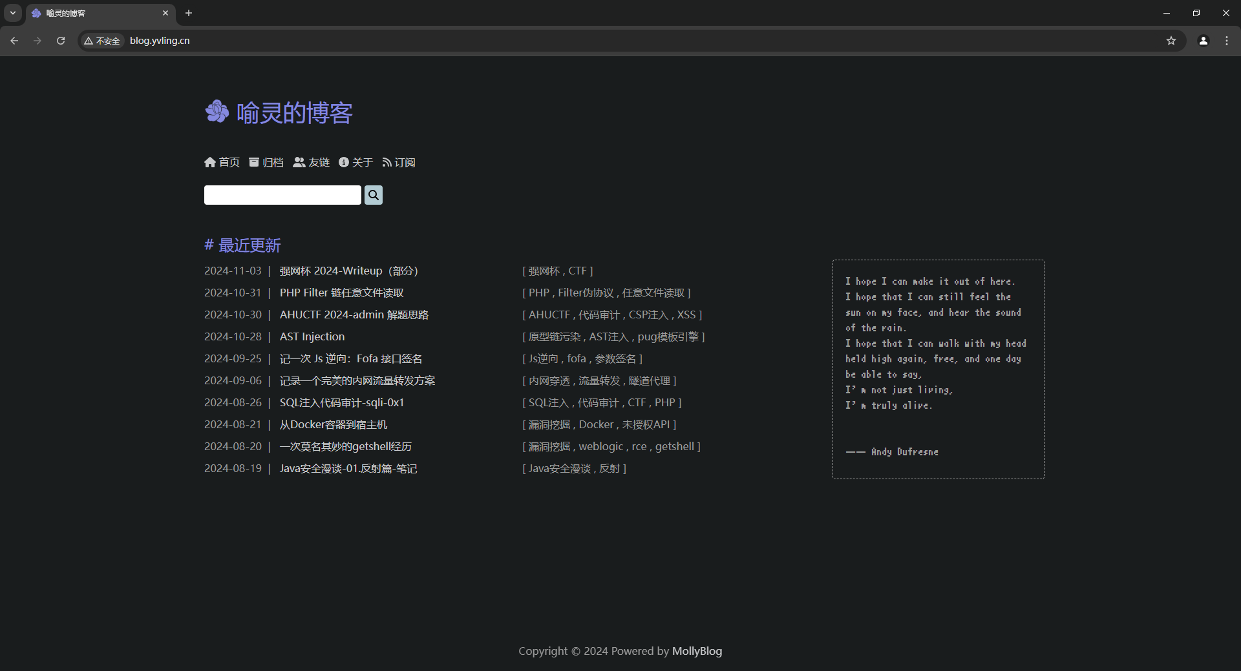Screen dimensions: 1241x671
Task: Go back to previous page
Action: click(x=14, y=41)
